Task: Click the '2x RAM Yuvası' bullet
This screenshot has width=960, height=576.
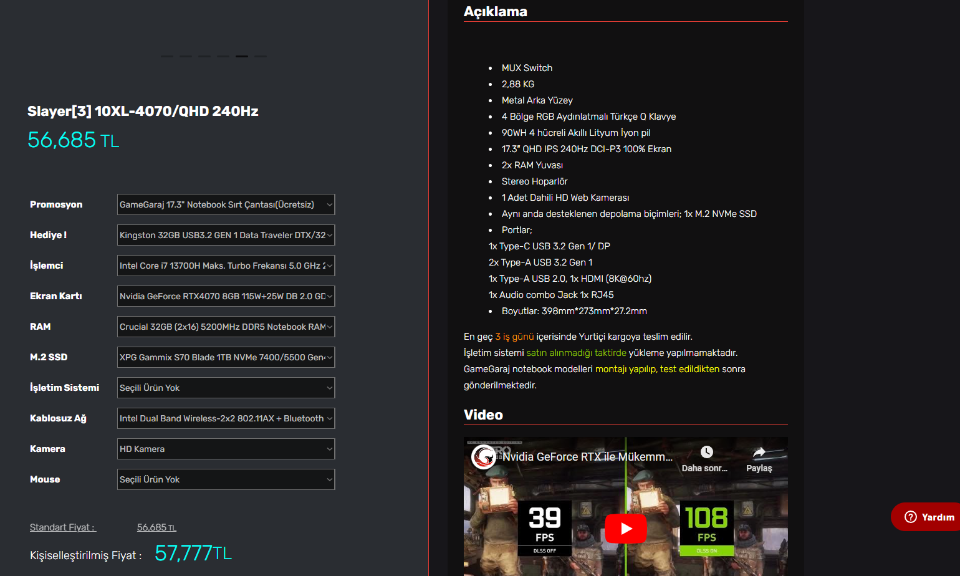Action: tap(532, 165)
